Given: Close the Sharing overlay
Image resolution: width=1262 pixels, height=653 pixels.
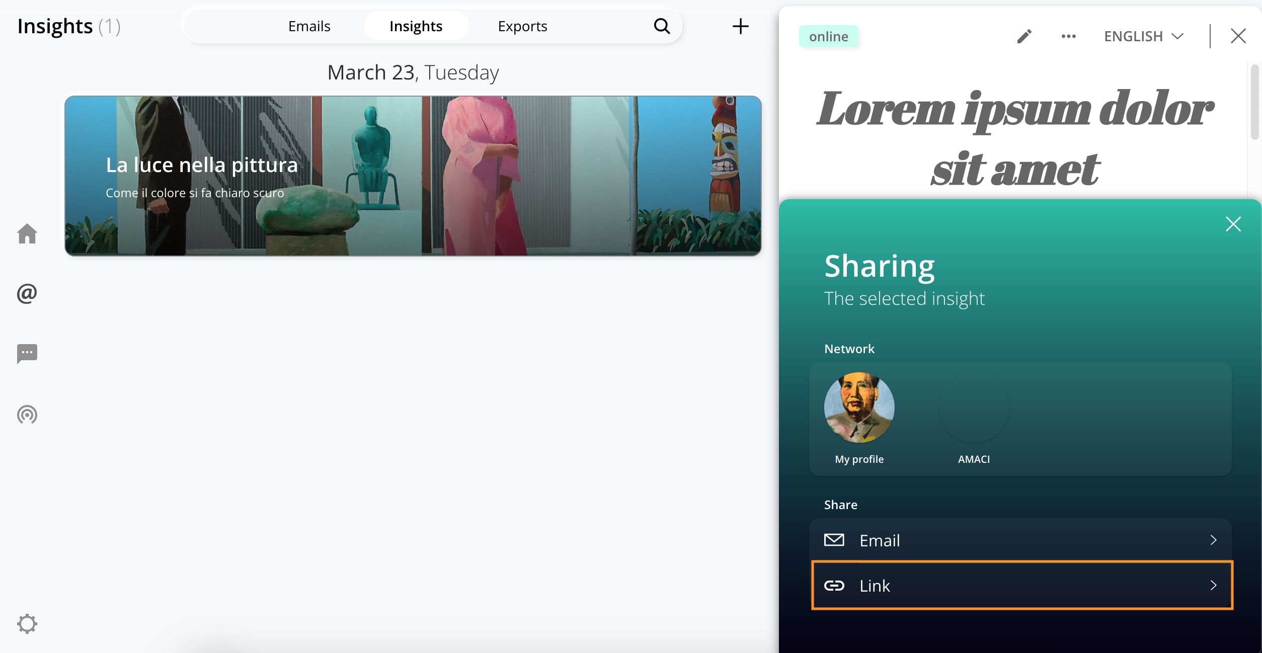Looking at the screenshot, I should click(1233, 224).
